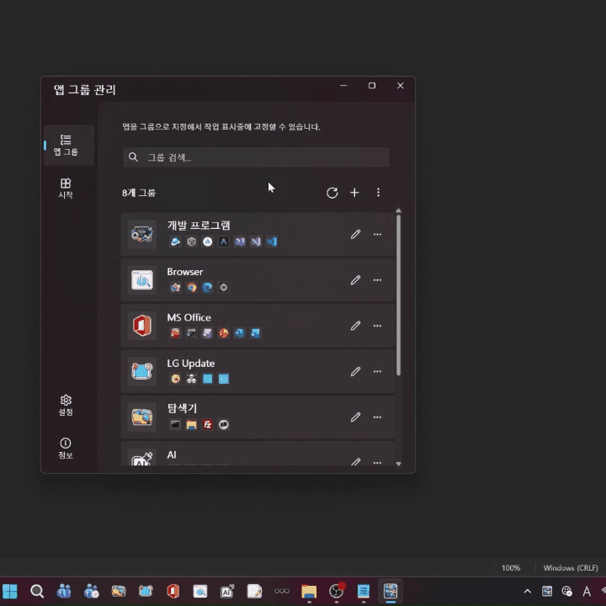Add a new group with plus icon
Viewport: 606px width, 606px height.
coord(354,193)
